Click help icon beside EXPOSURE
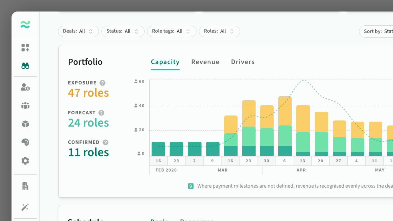Viewport: 393px width, 221px height. click(102, 83)
